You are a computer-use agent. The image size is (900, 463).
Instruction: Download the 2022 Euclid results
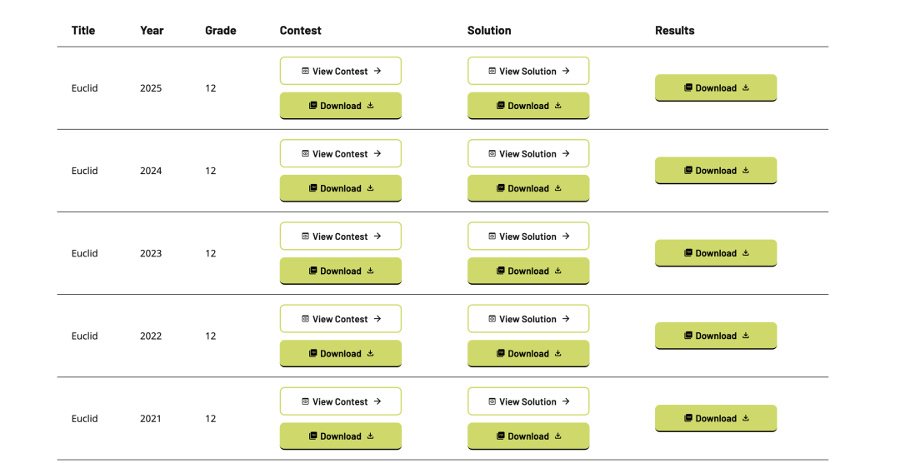(x=716, y=336)
